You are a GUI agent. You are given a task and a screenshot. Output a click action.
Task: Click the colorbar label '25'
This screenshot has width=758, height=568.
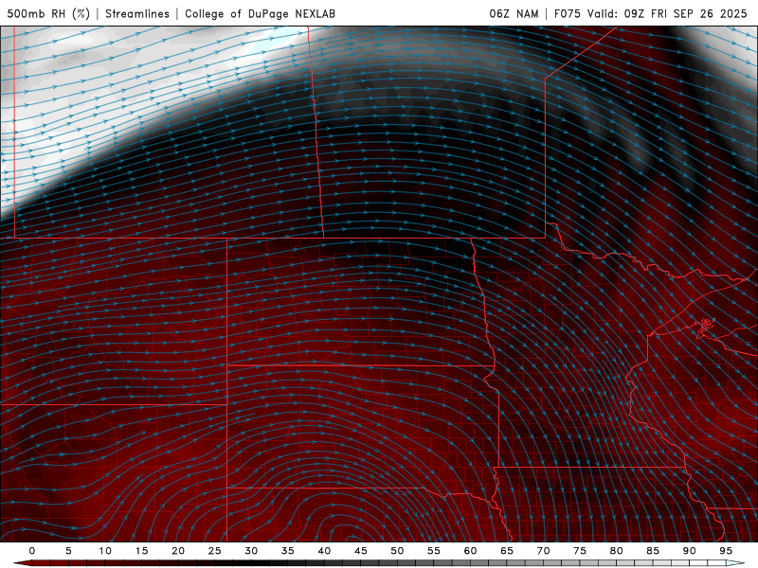point(215,551)
